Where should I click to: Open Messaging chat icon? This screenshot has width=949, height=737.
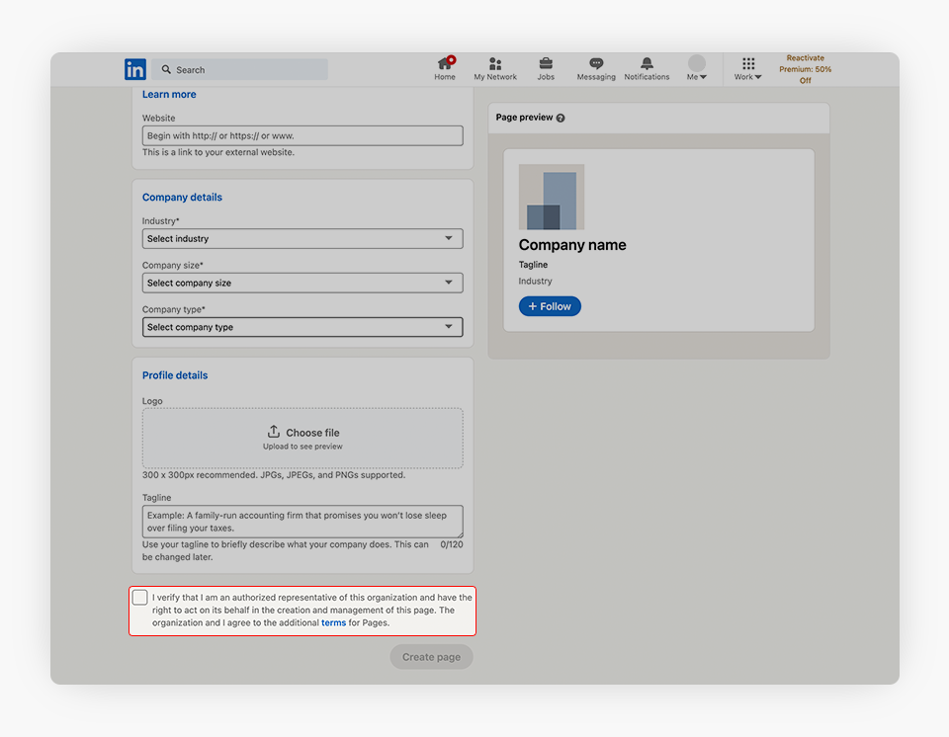point(596,64)
